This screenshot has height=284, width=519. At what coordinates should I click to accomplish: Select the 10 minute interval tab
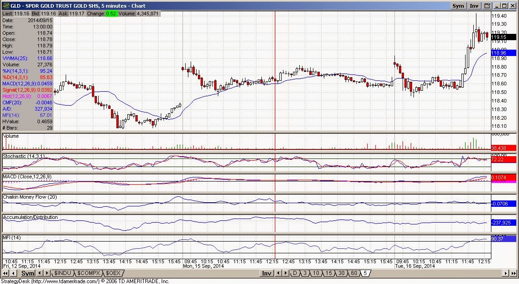tap(316, 273)
